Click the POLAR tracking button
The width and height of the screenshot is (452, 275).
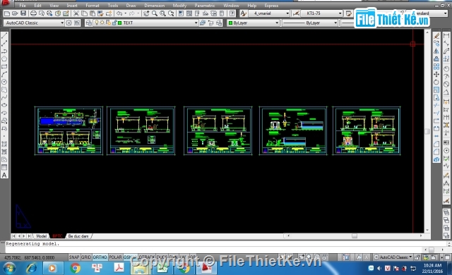[x=115, y=257]
